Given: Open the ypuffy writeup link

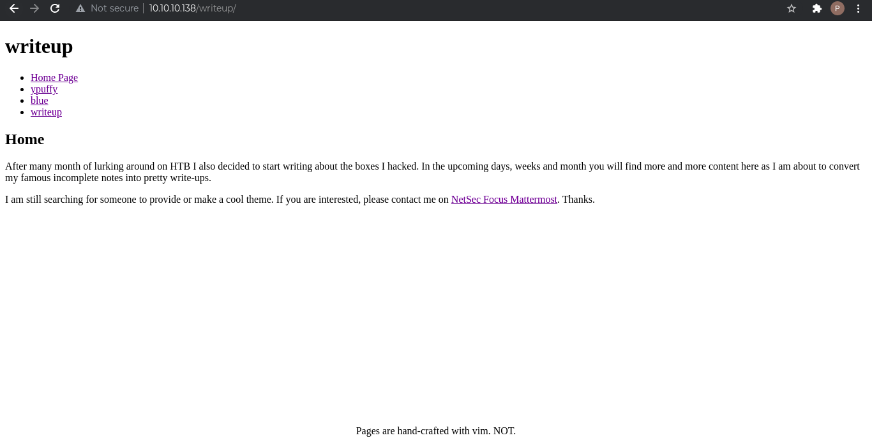Looking at the screenshot, I should click(x=44, y=89).
